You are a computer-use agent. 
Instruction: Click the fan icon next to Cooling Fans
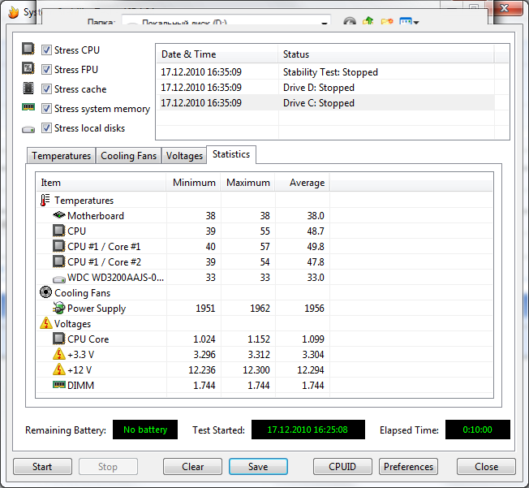click(x=46, y=292)
